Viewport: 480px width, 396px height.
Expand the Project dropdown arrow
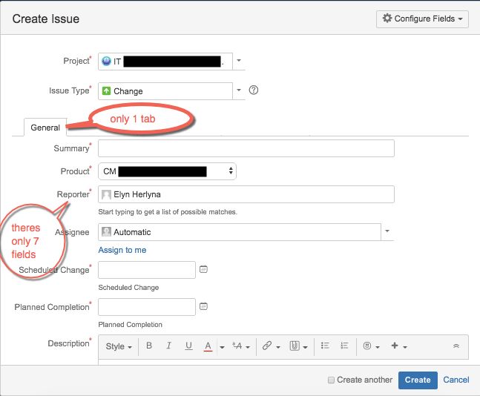239,61
